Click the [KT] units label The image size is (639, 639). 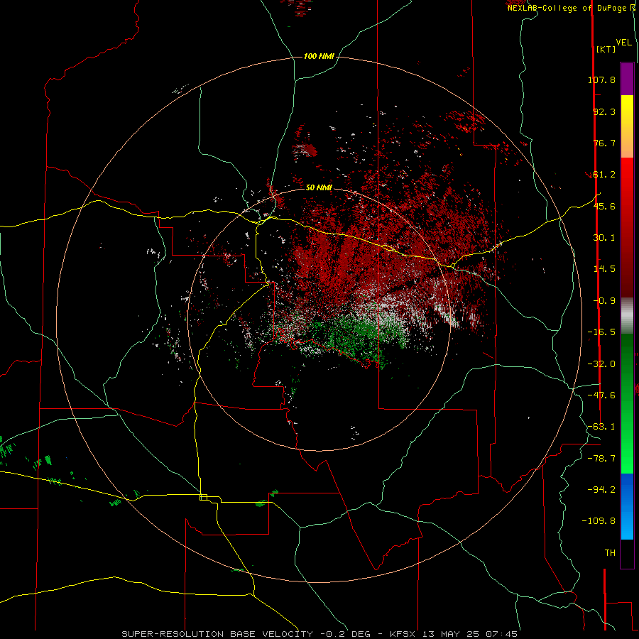(606, 49)
